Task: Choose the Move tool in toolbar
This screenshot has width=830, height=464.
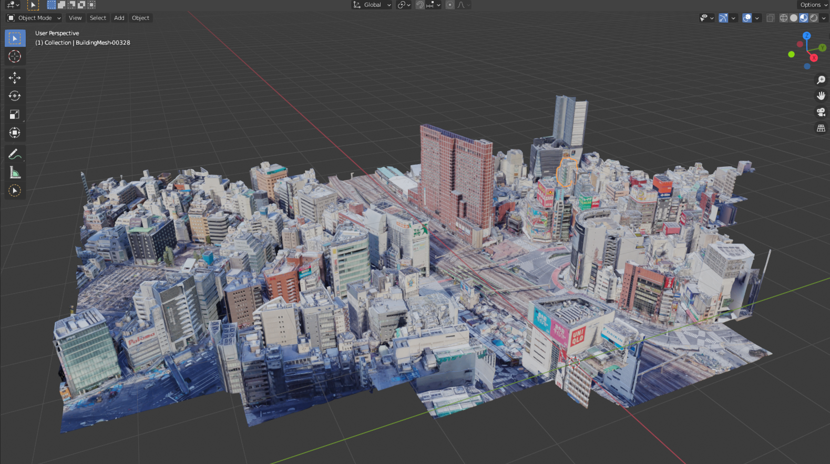Action: tap(15, 78)
